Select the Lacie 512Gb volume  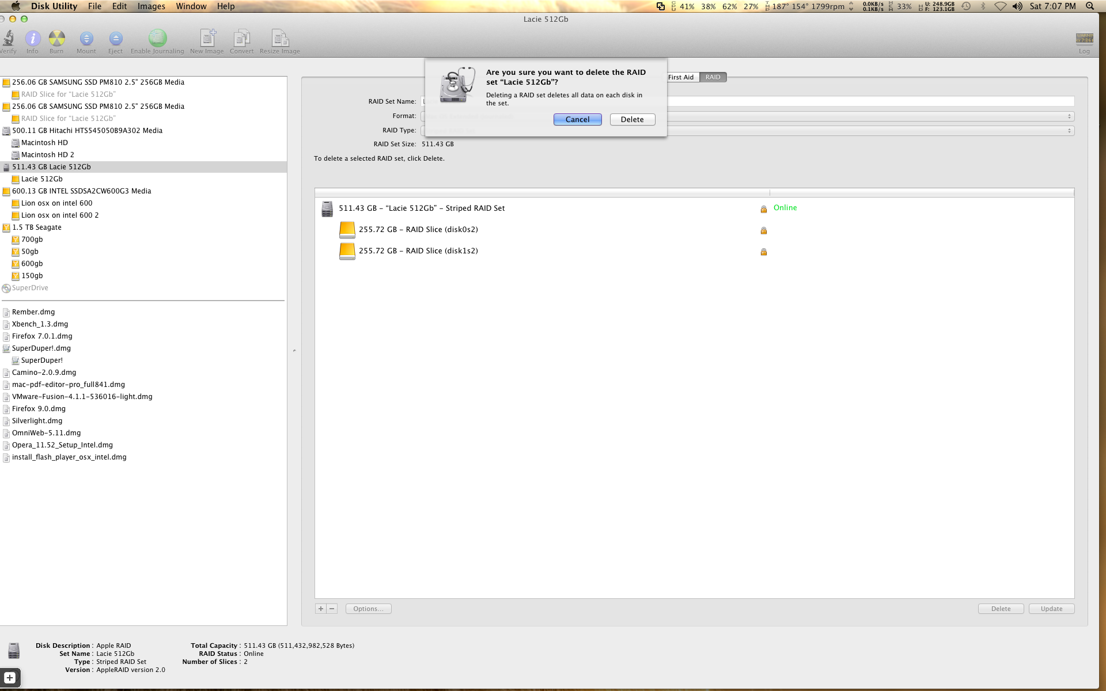tap(41, 179)
